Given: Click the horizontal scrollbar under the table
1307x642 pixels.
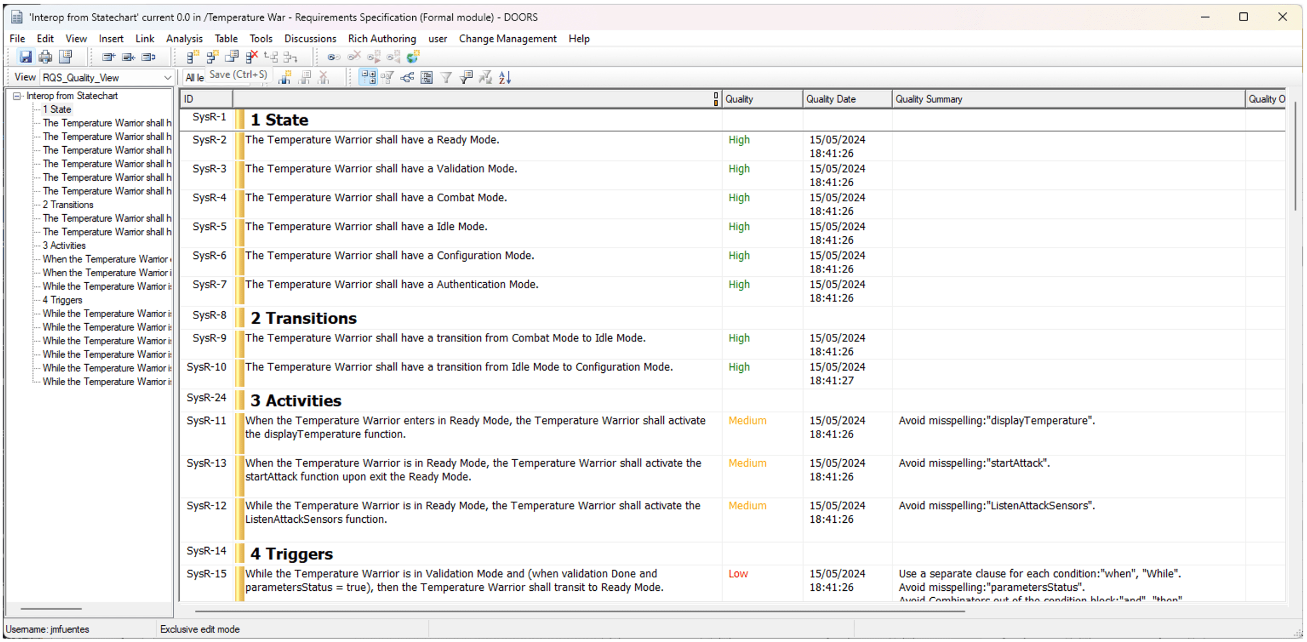Looking at the screenshot, I should click(580, 611).
